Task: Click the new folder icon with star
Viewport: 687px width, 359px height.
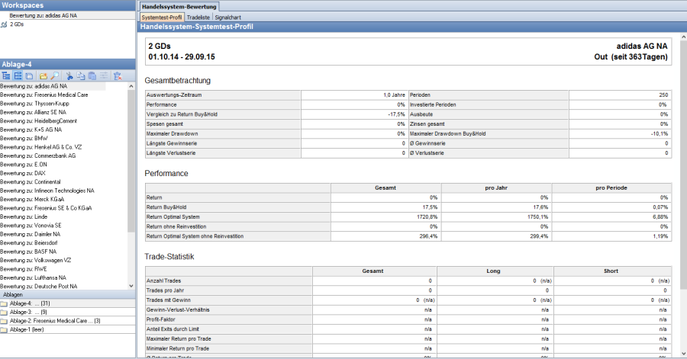Action: coord(44,76)
